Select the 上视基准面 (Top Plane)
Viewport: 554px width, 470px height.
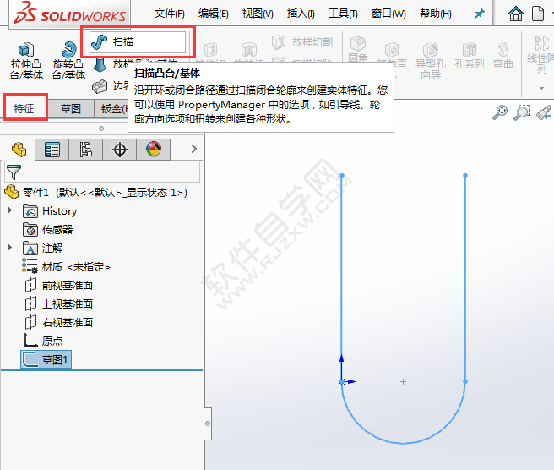coord(58,303)
